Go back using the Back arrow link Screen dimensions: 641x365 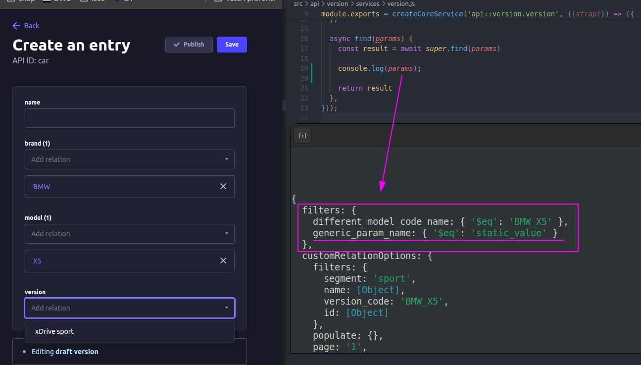point(26,26)
